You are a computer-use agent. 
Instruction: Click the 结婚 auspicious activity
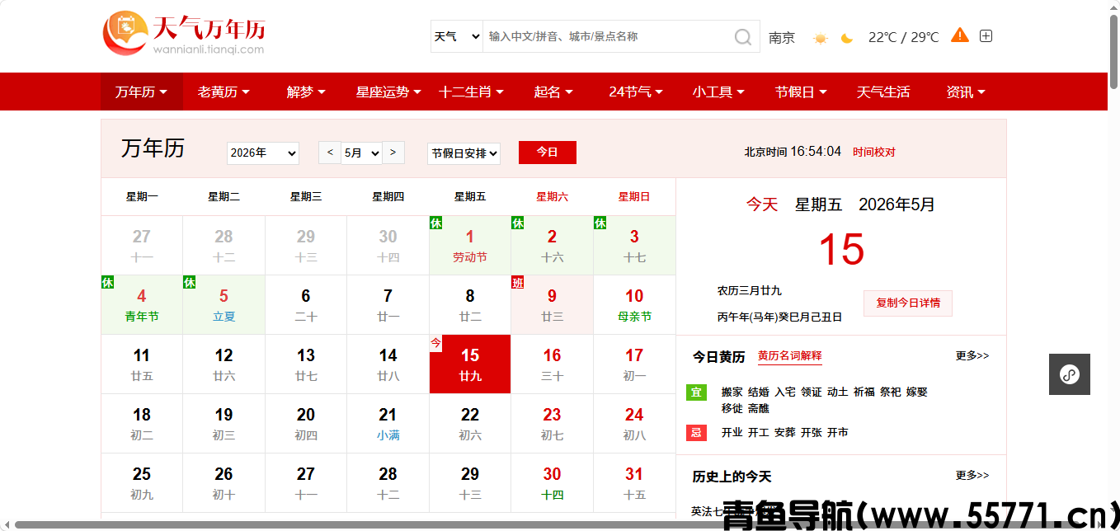tap(758, 392)
